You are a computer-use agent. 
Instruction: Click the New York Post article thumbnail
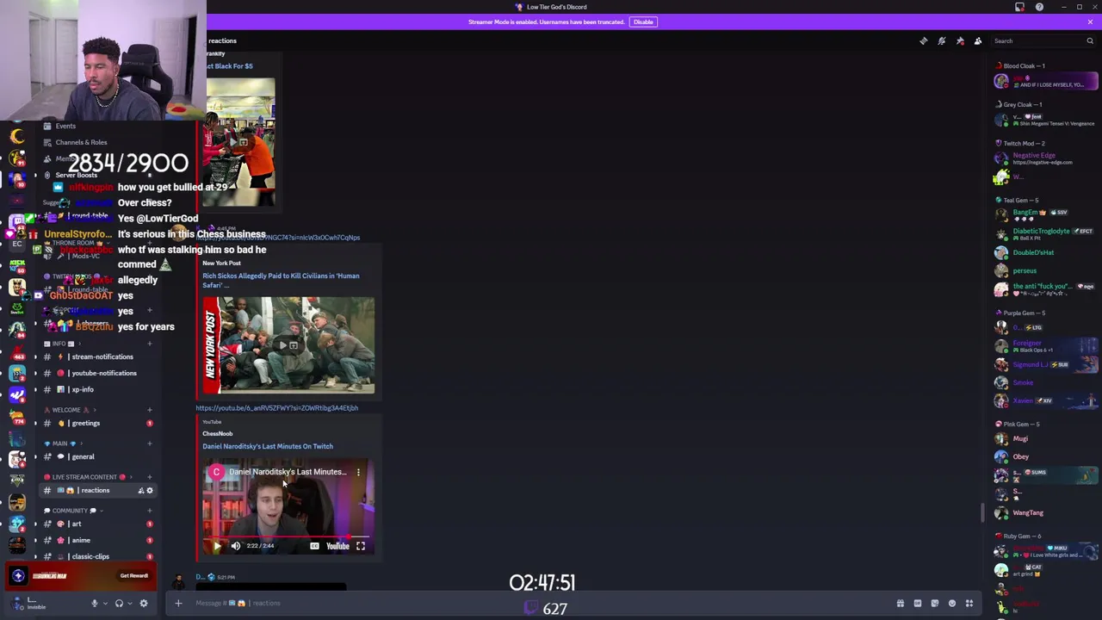click(x=288, y=345)
